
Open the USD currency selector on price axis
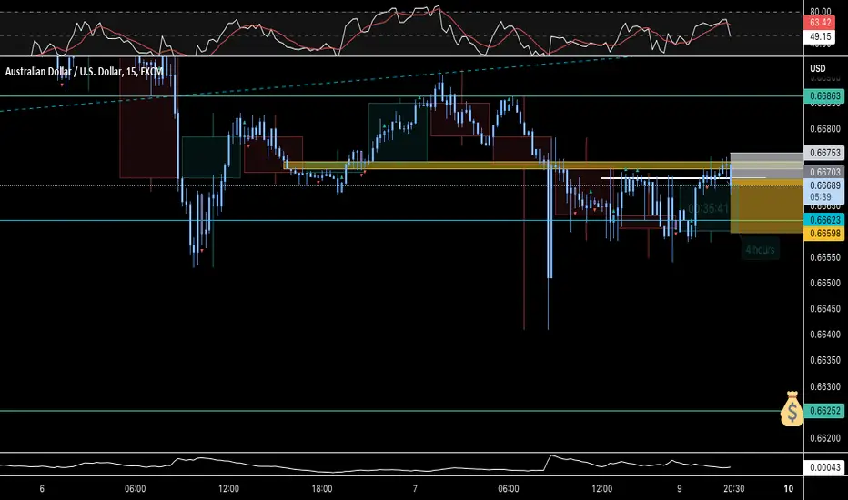click(818, 68)
